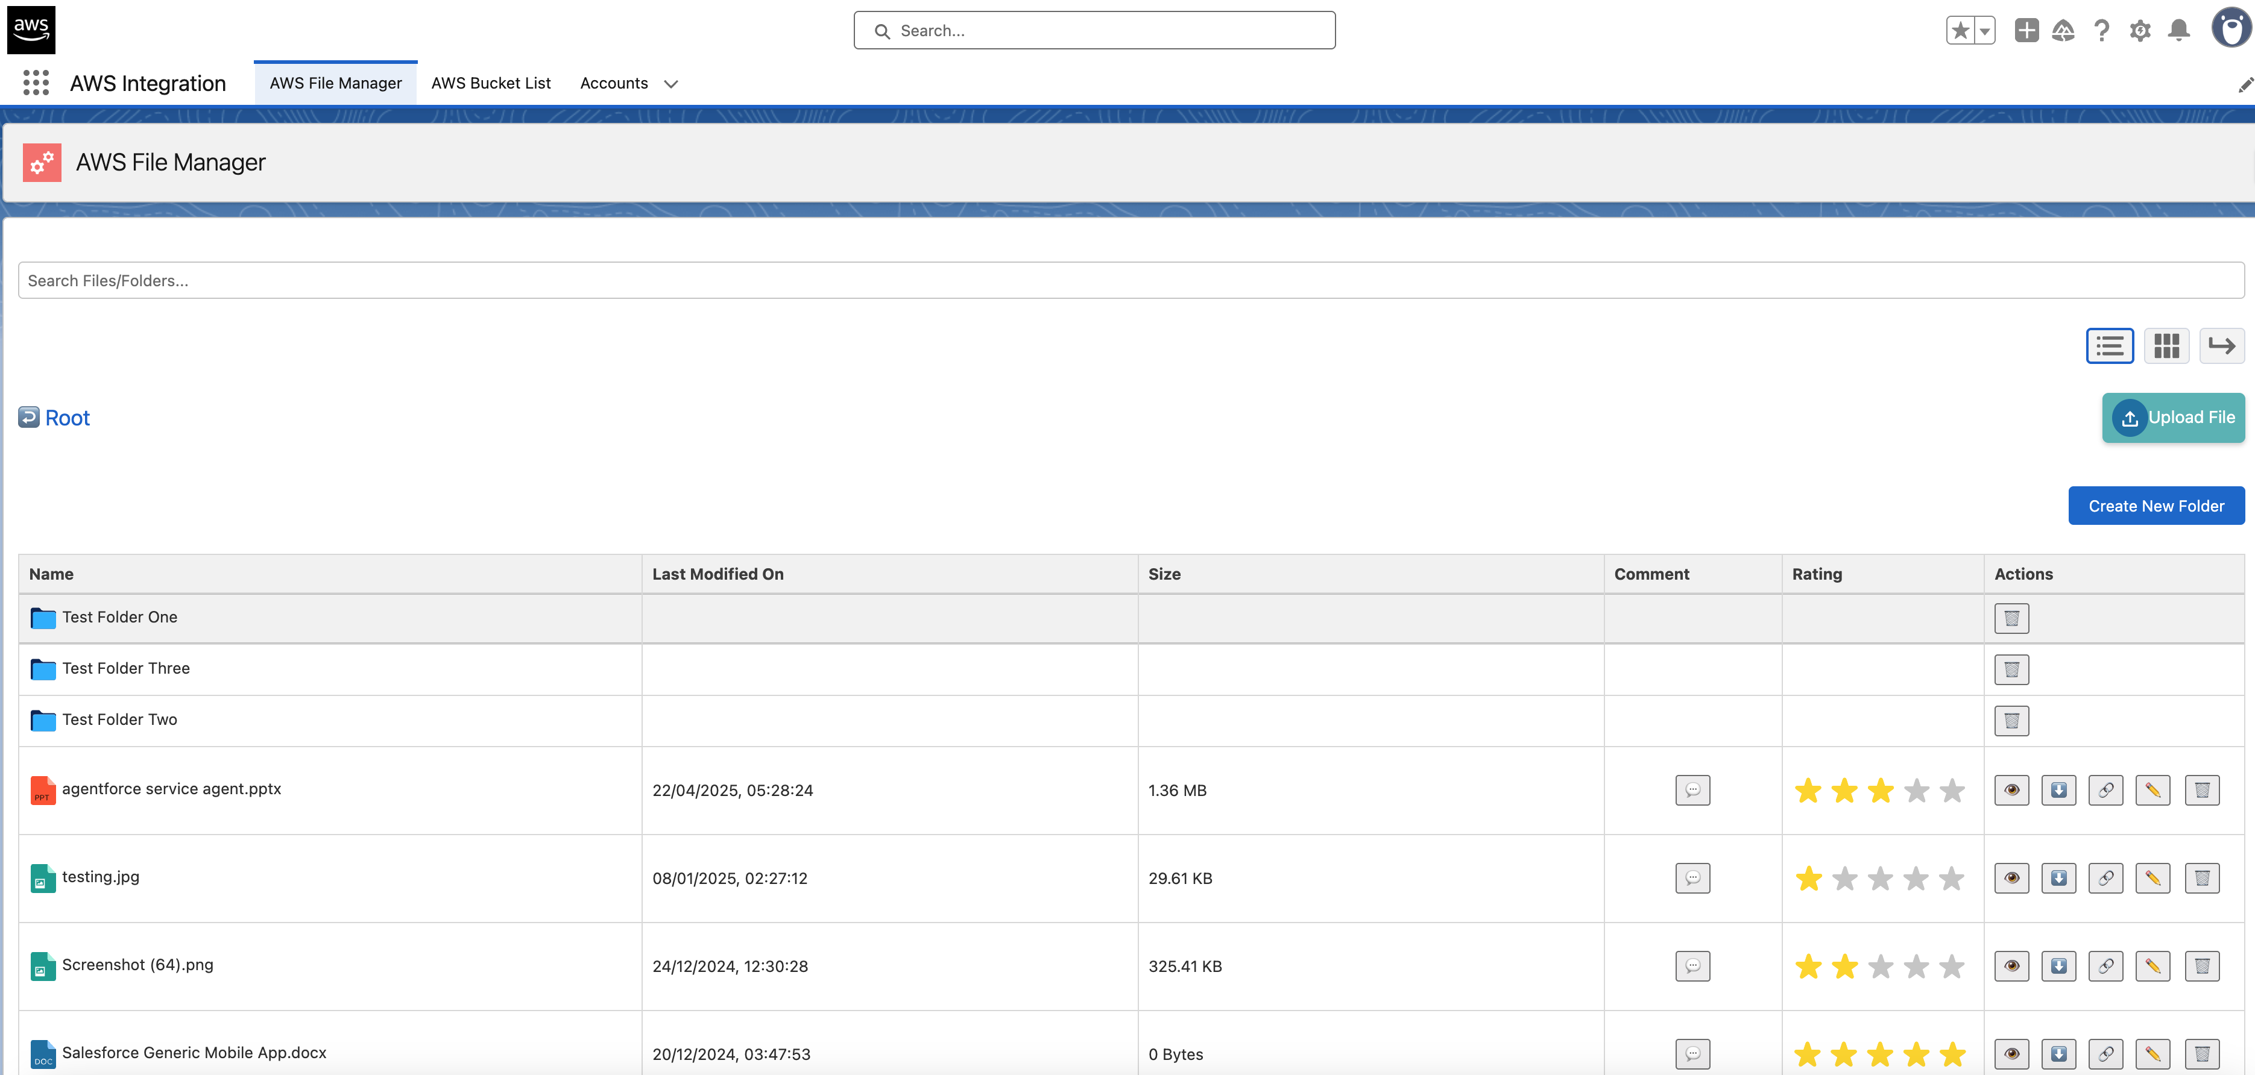This screenshot has height=1075, width=2255.
Task: Expand the favorites list dropdown arrow
Action: coord(1985,31)
